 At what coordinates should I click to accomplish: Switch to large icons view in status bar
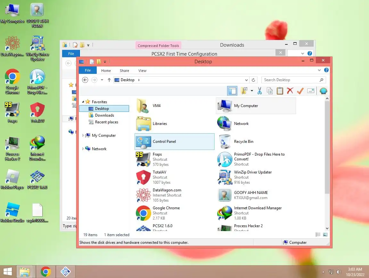[325, 235]
